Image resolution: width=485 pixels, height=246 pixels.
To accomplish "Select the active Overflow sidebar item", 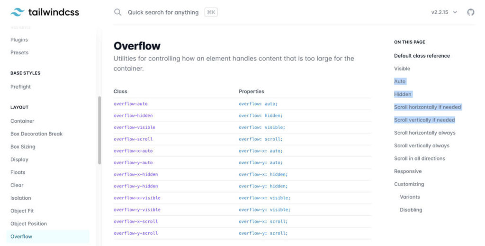I will coord(48,237).
